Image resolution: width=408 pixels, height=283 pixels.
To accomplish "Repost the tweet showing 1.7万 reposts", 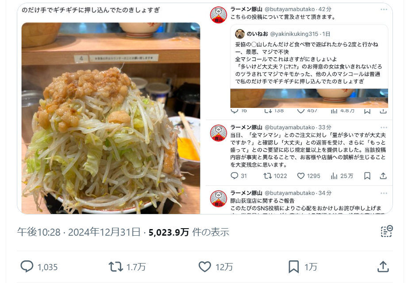I will [115, 267].
